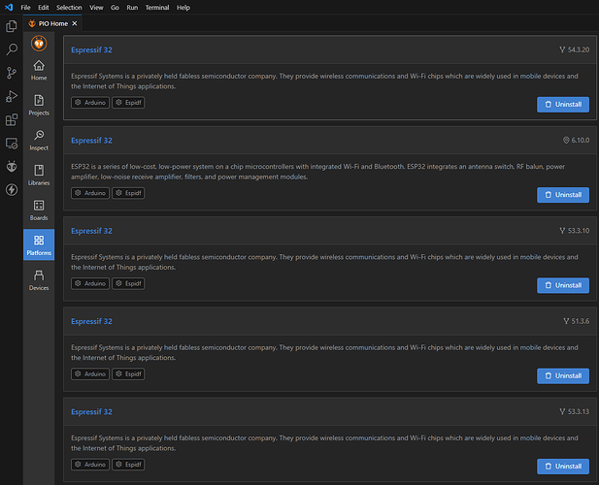Viewport: 599px width, 485px height.
Task: Click the lightning bolt icon in activity bar
Action: coord(12,190)
